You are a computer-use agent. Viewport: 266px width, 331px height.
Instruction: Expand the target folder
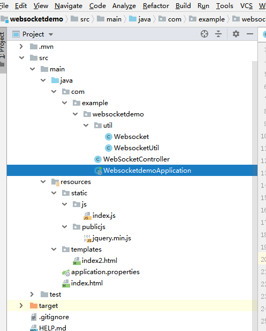click(x=21, y=305)
